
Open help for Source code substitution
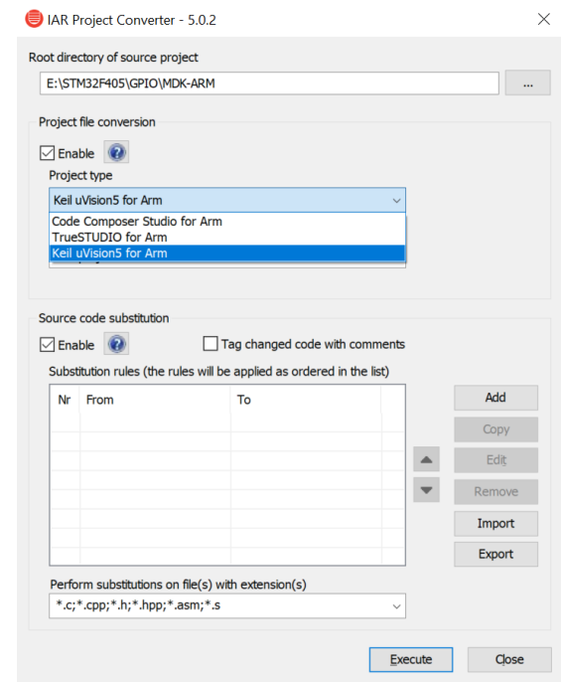[x=116, y=344]
